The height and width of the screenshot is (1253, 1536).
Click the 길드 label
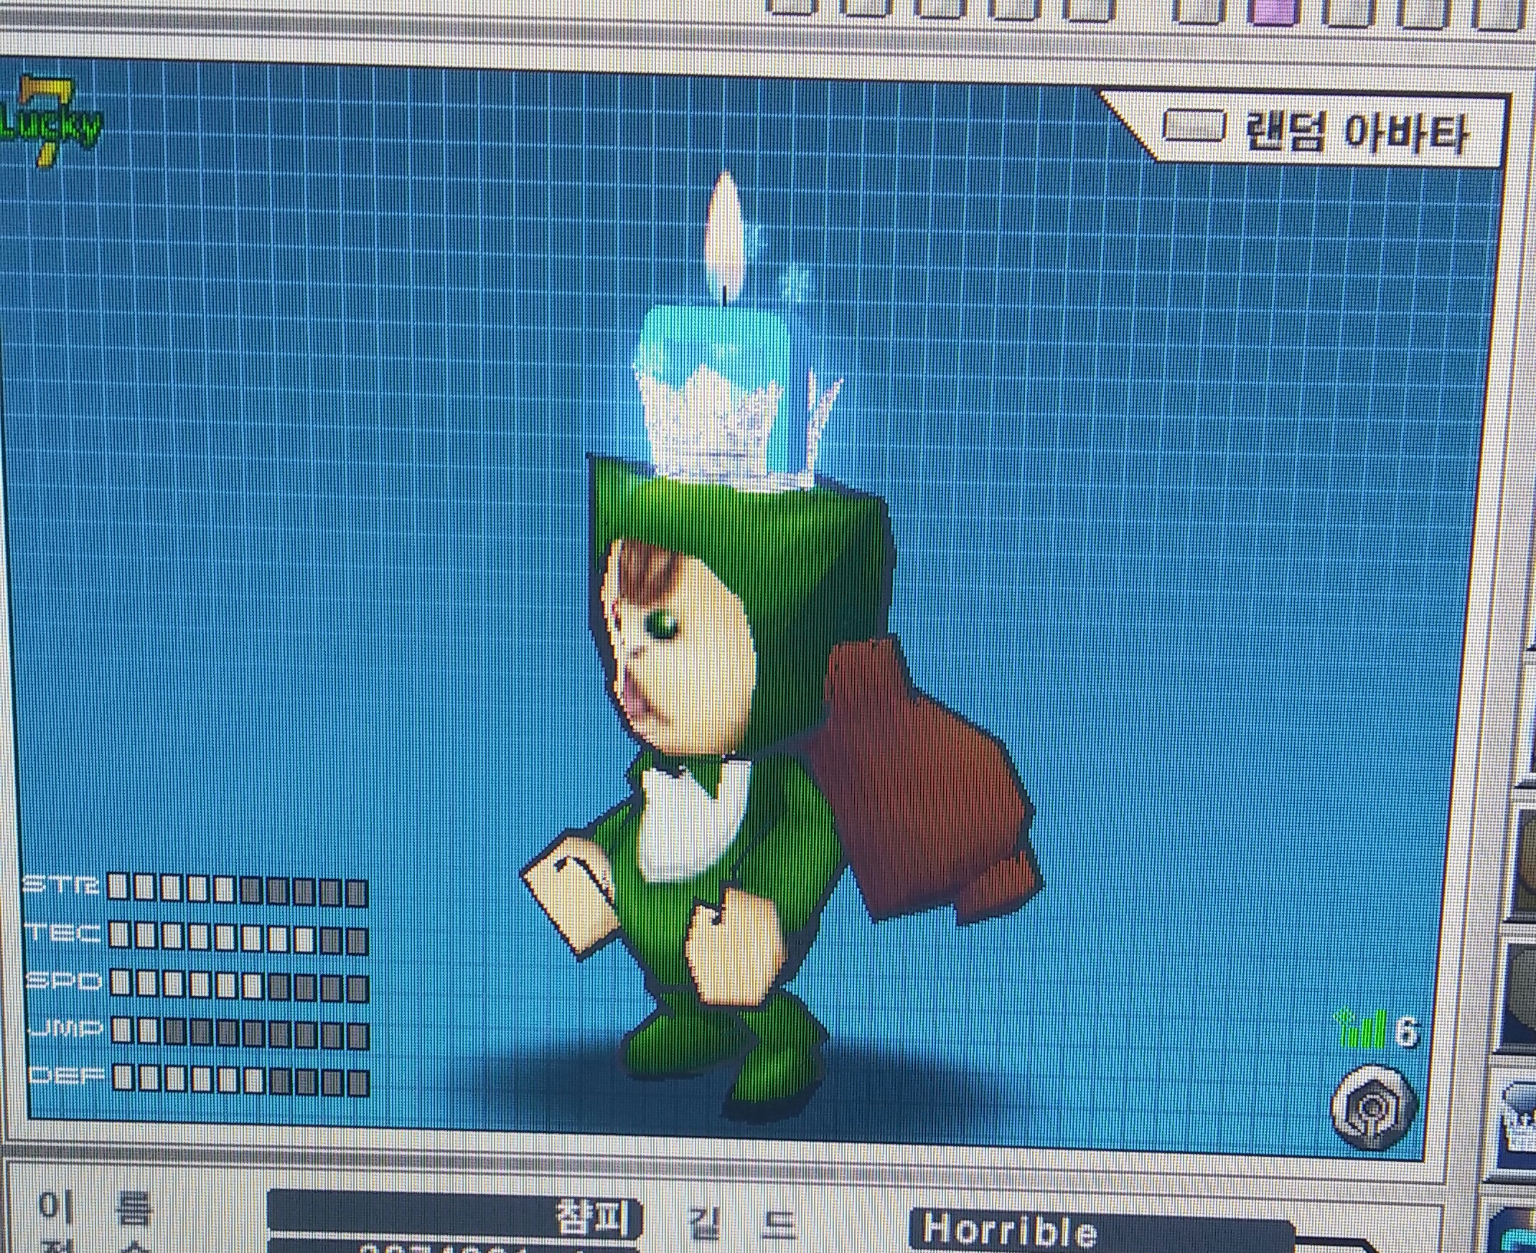pos(744,1223)
